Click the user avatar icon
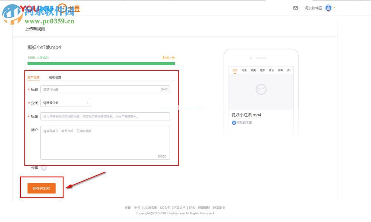Image resolution: width=371 pixels, height=222 pixels. click(328, 8)
